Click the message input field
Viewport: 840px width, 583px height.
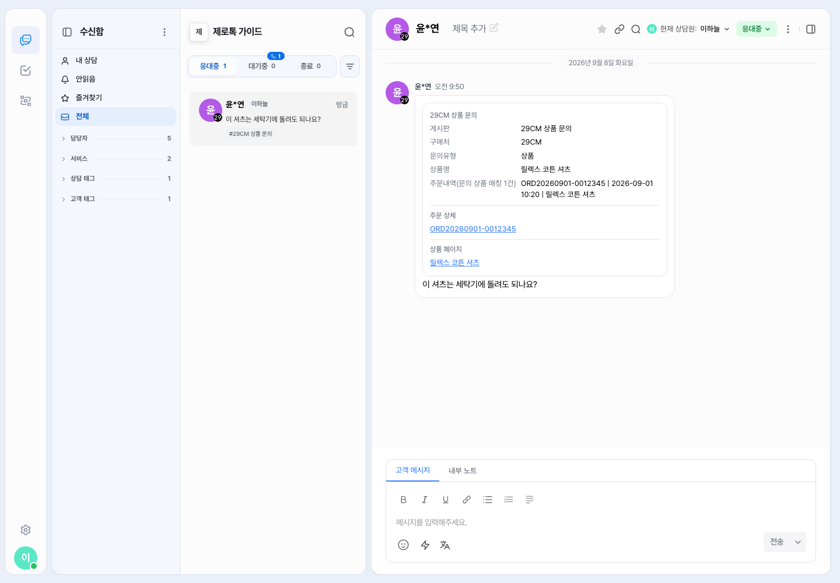tap(600, 522)
